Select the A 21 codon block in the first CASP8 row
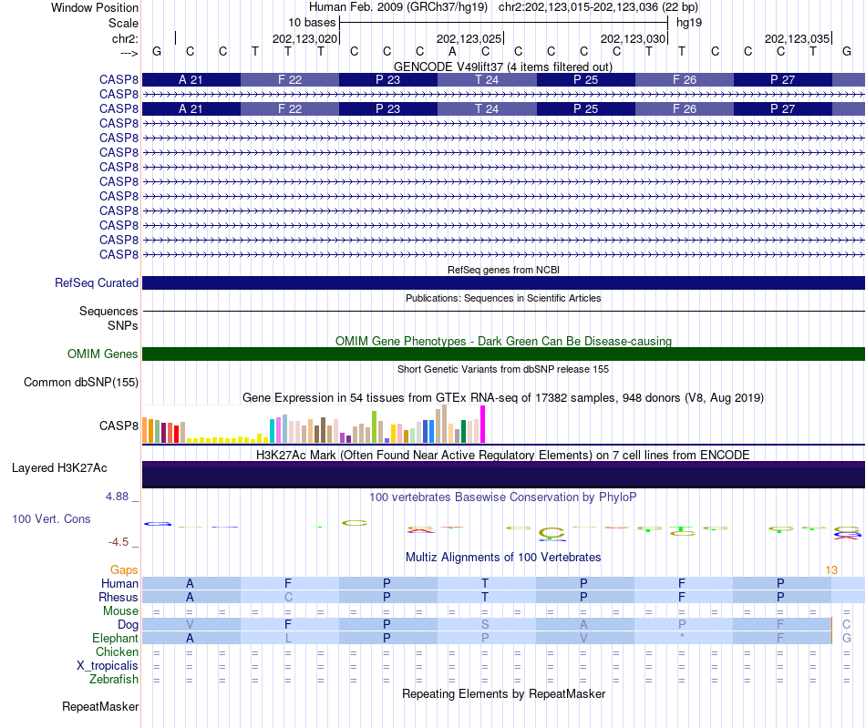 pos(191,79)
